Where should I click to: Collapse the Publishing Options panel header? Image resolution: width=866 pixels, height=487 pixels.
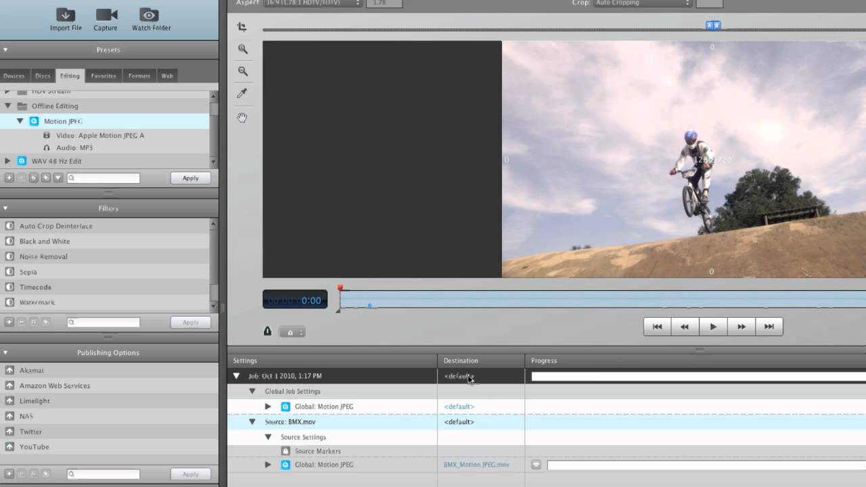(x=5, y=352)
